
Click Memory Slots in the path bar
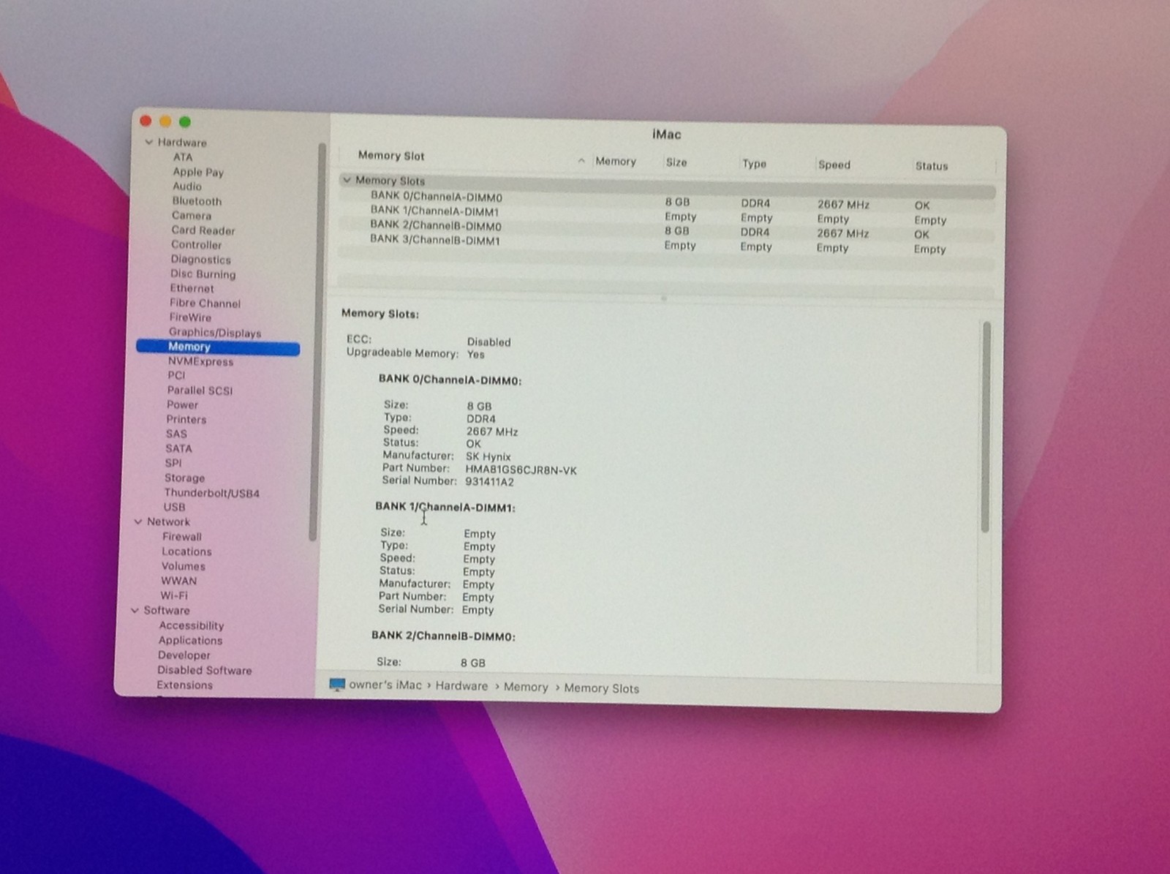tap(601, 688)
